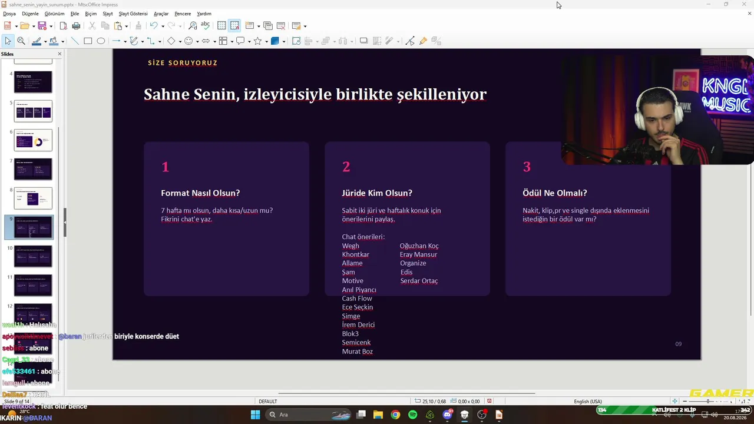Click the Print icon
This screenshot has height=424, width=754.
point(76,26)
